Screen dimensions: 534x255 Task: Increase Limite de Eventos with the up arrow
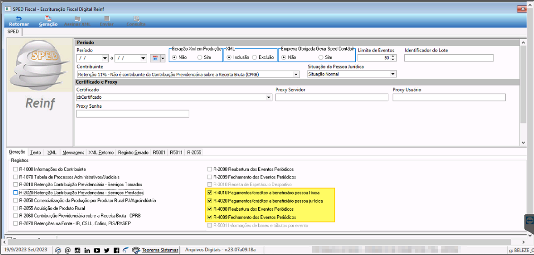(394, 57)
